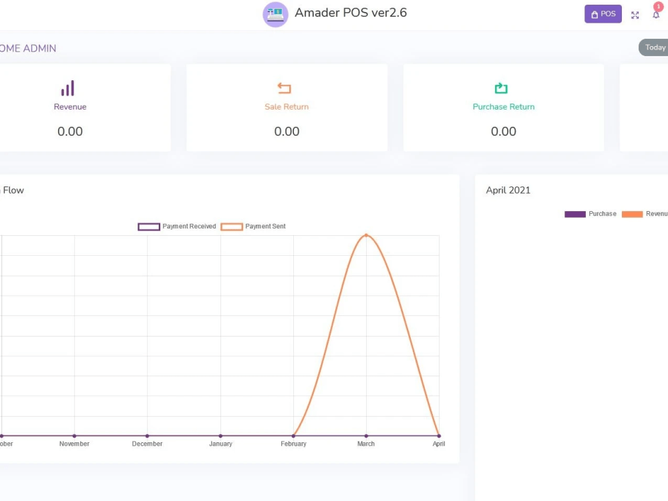Click the January data point

click(x=220, y=436)
